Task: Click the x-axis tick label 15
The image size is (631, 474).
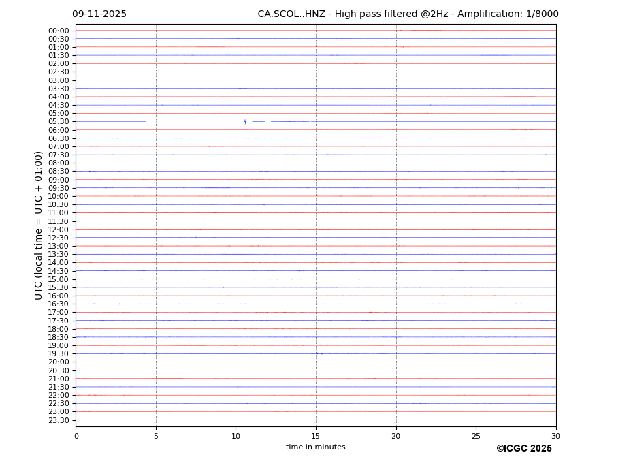Action: pos(316,436)
